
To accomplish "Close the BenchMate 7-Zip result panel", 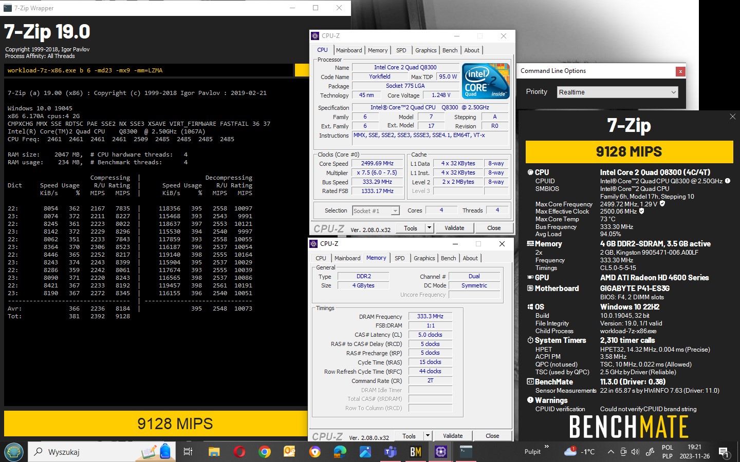I will (733, 117).
